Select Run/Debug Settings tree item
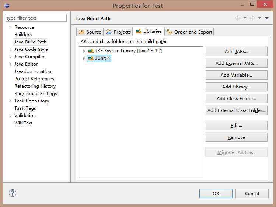Viewport: 276px width, 207px height. click(x=36, y=94)
